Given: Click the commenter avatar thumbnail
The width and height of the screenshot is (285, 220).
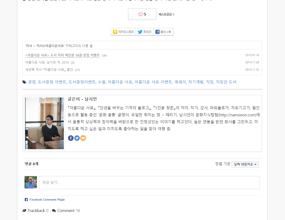Looking at the screenshot, I should (x=31, y=182).
